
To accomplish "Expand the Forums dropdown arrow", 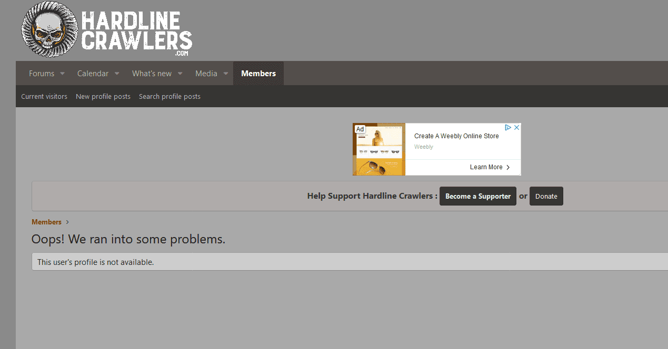I will click(x=62, y=74).
